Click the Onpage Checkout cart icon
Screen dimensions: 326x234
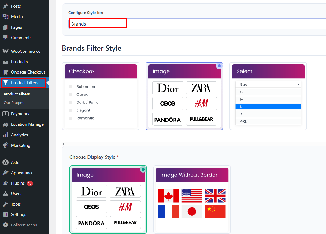pos(6,72)
